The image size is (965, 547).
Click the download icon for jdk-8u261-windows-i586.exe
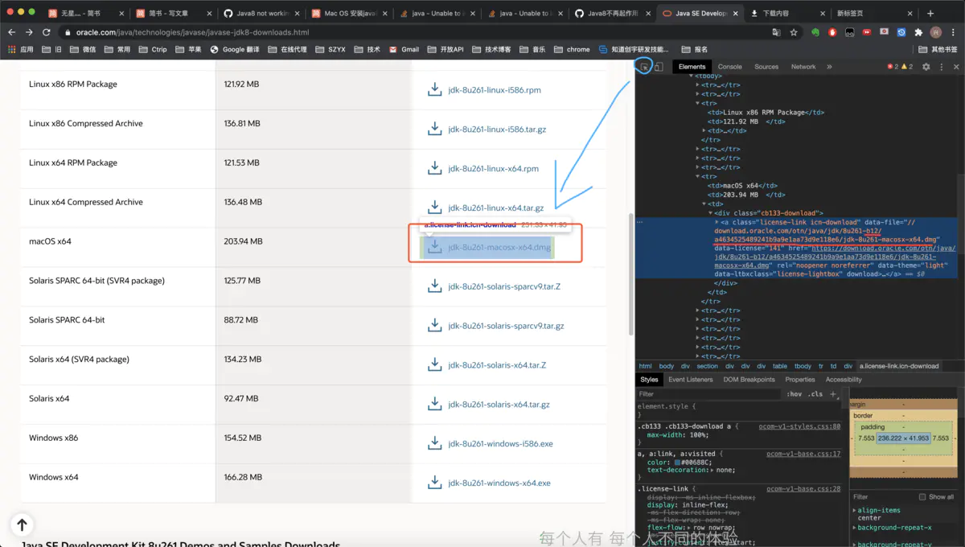tap(435, 443)
